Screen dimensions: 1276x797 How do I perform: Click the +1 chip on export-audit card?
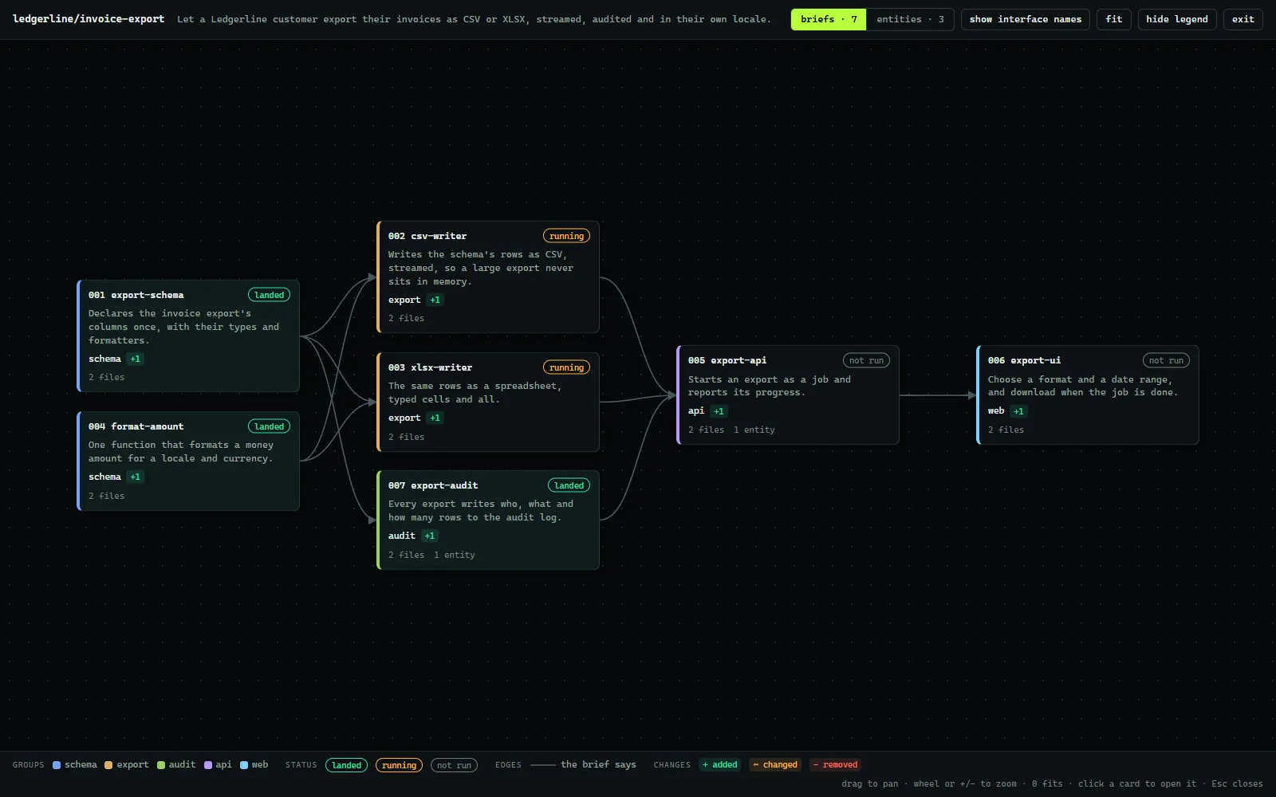[430, 536]
